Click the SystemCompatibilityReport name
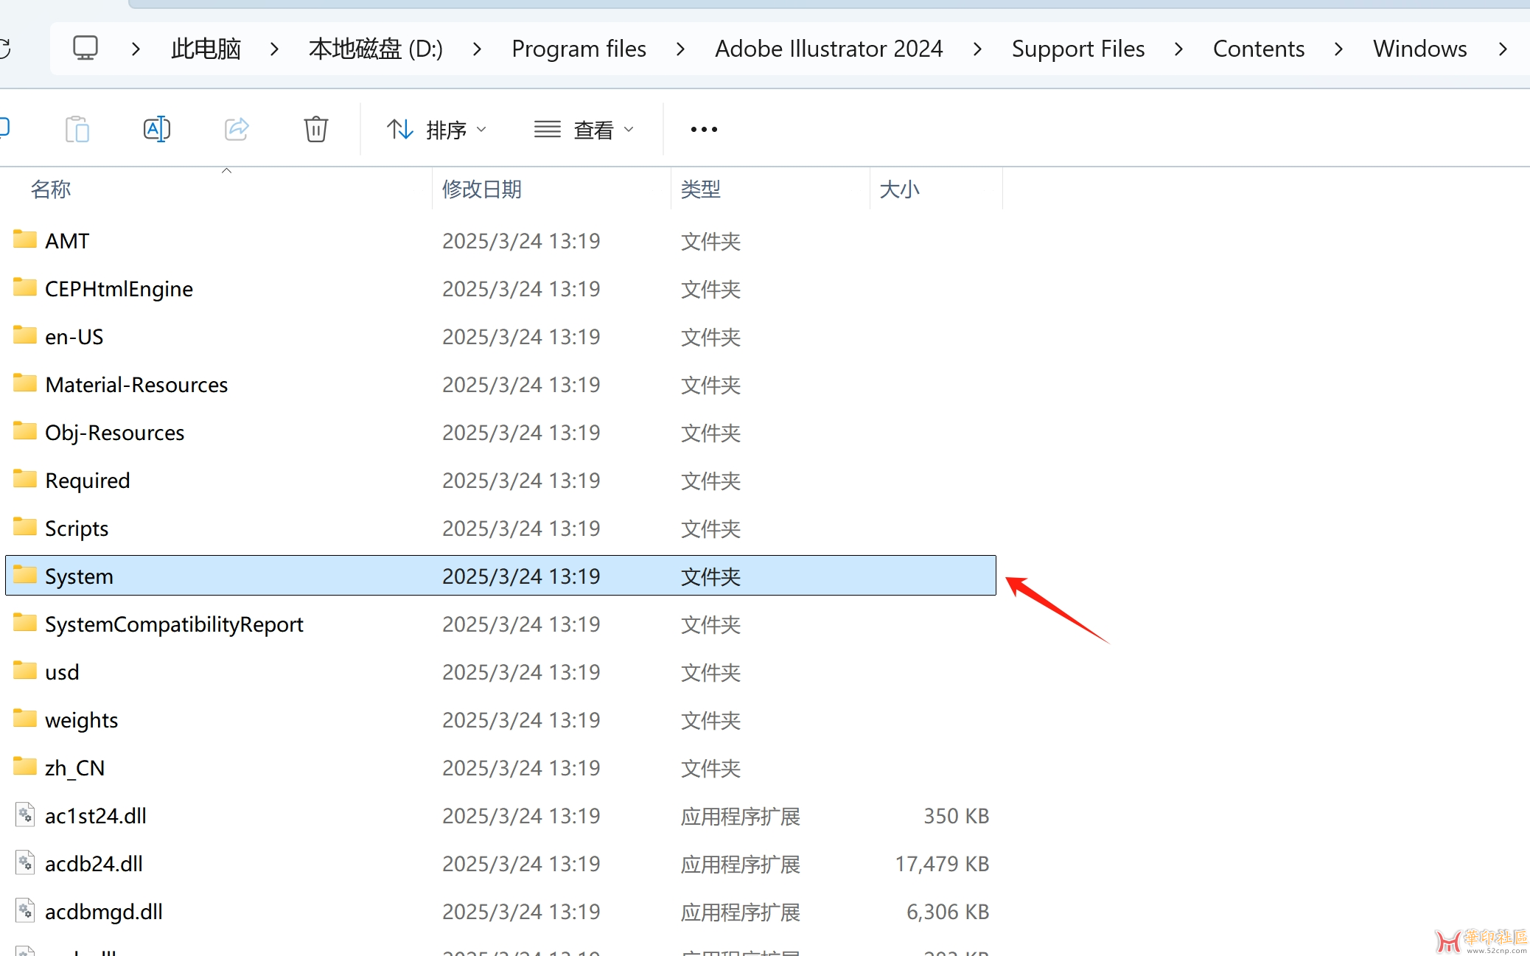The width and height of the screenshot is (1530, 956). click(x=174, y=624)
